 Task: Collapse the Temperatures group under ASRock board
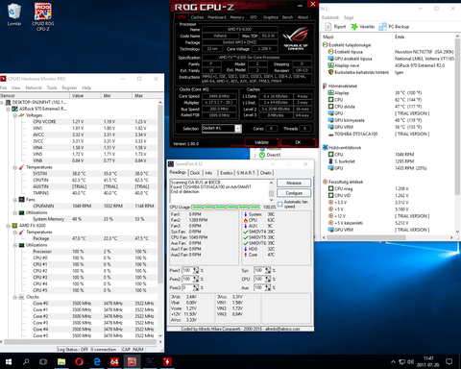click(x=14, y=167)
